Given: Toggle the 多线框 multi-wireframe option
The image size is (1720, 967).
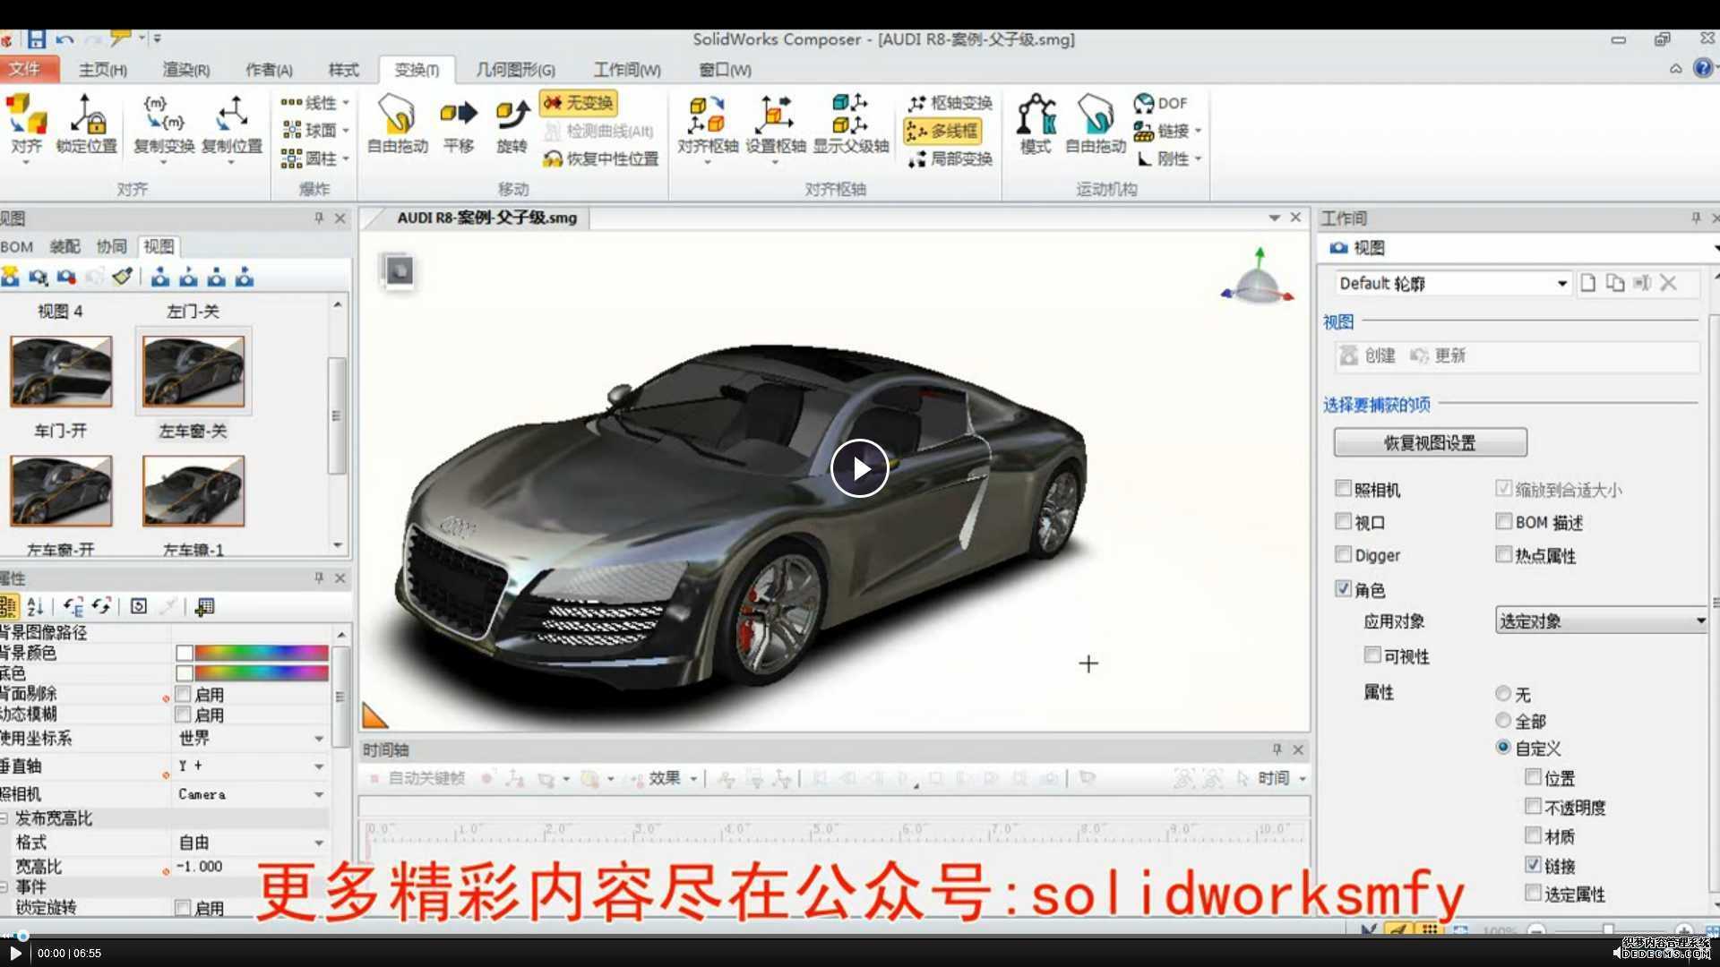Looking at the screenshot, I should point(942,131).
